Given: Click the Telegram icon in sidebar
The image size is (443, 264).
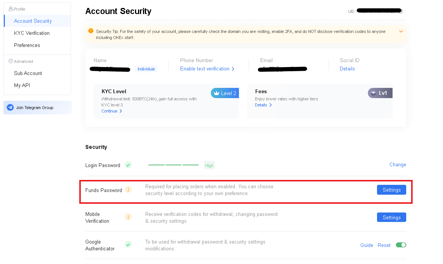Looking at the screenshot, I should click(10, 108).
